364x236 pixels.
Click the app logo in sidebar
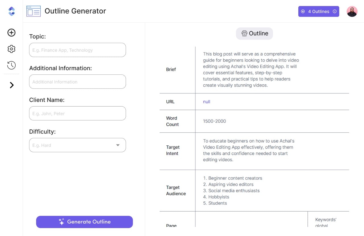pyautogui.click(x=12, y=11)
